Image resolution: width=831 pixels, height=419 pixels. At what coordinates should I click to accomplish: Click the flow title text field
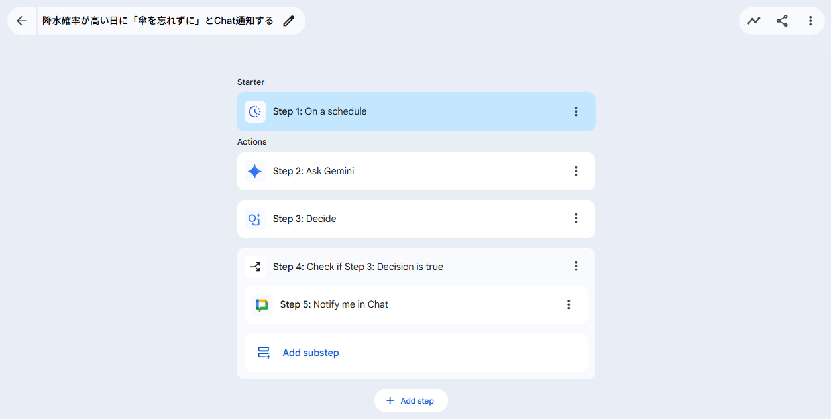(158, 21)
